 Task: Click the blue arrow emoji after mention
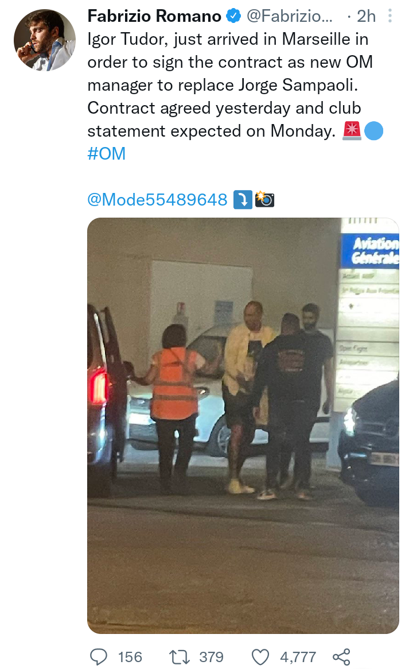point(243,199)
